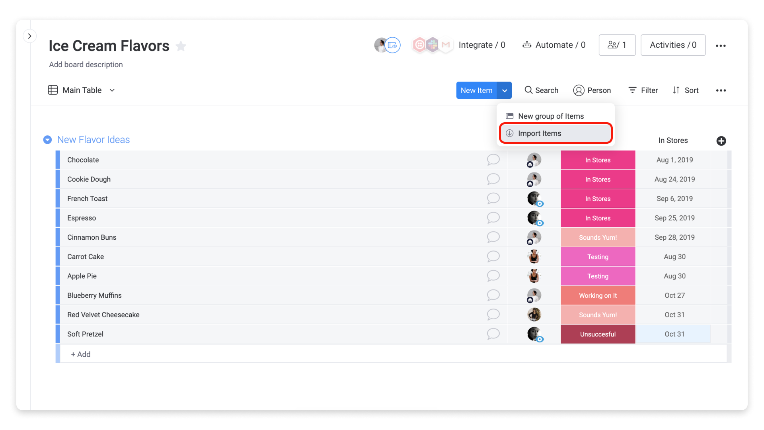
Task: Toggle the New Item dropdown arrow
Action: pos(505,90)
